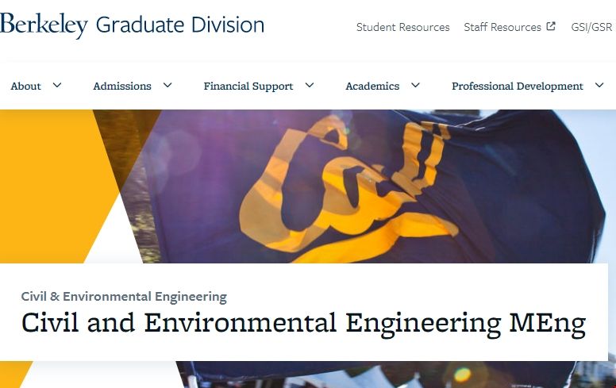Expand the Professional Development chevron
616x388 pixels.
(x=599, y=86)
